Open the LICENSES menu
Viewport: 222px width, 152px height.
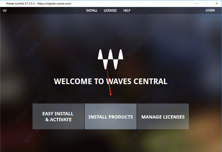[x=110, y=10]
